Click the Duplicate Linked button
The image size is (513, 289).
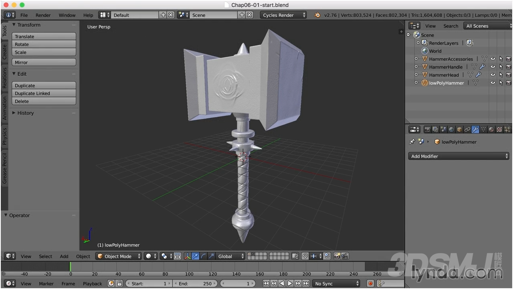[44, 93]
